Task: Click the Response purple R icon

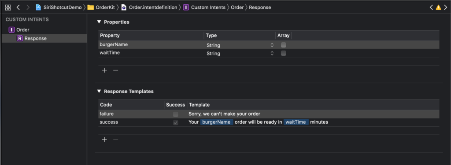Action: pos(19,38)
